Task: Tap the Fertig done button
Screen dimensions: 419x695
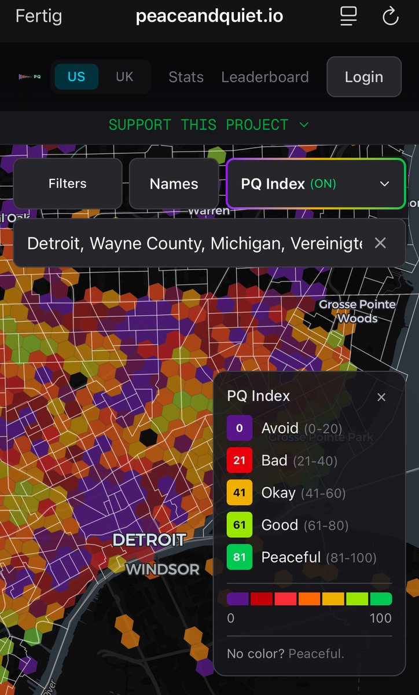Action: 39,16
